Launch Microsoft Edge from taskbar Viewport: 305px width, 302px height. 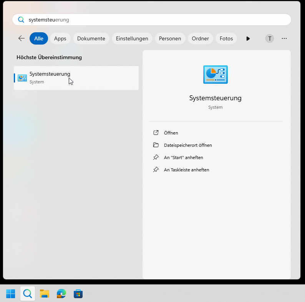pos(61,294)
